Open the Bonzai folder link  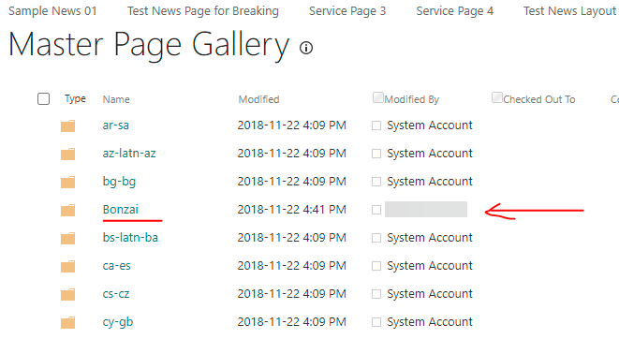click(121, 209)
